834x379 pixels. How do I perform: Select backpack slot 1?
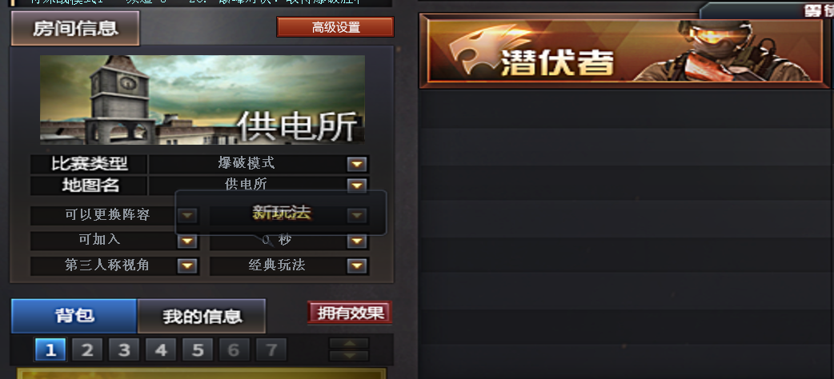click(50, 349)
